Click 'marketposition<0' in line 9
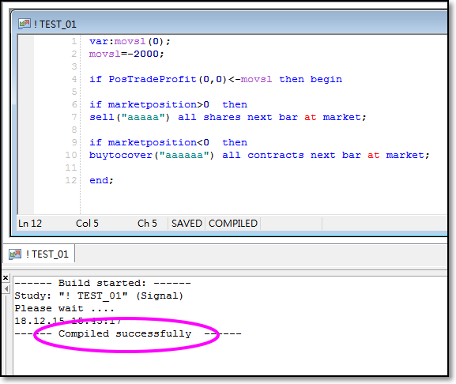 [x=158, y=142]
